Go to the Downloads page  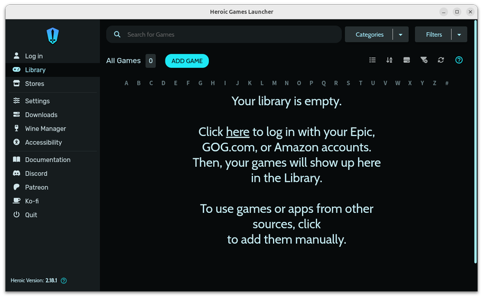click(x=53, y=115)
